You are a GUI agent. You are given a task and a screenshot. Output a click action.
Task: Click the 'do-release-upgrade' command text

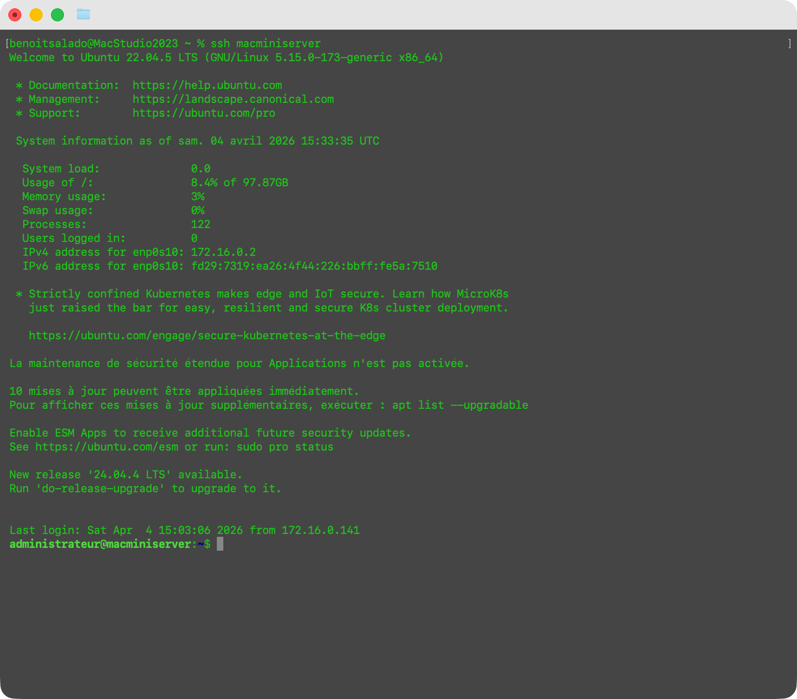pos(100,489)
